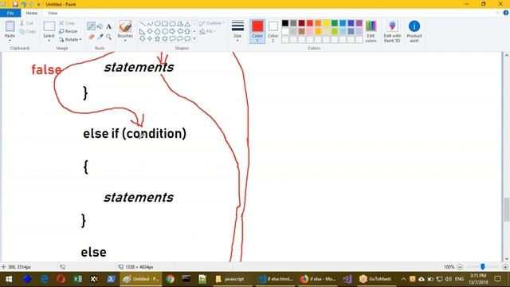
Task: Expand the Shapes gallery more arrow
Action: point(194,39)
